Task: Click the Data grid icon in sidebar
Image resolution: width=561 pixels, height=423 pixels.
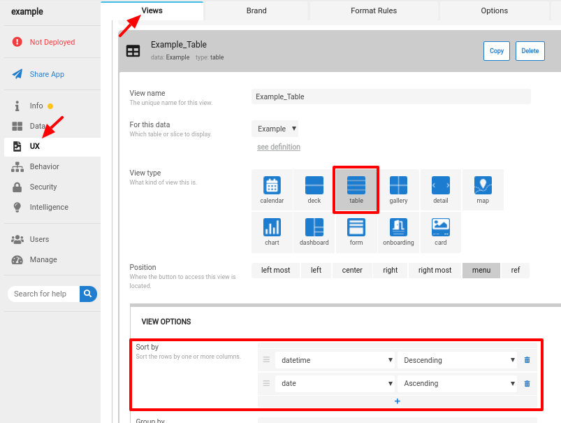Action: click(17, 126)
